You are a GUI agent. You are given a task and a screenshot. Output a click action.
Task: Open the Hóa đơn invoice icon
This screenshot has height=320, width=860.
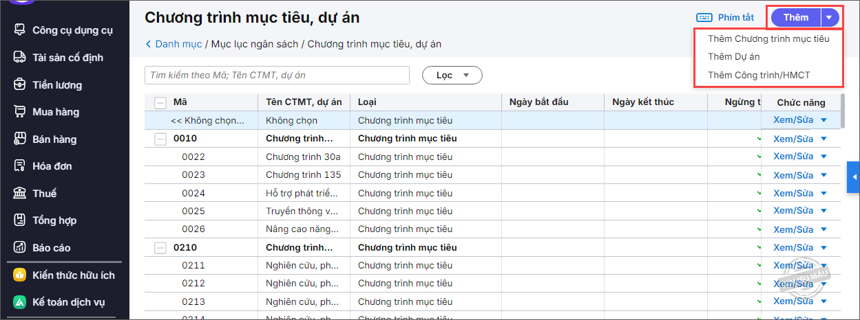[20, 166]
